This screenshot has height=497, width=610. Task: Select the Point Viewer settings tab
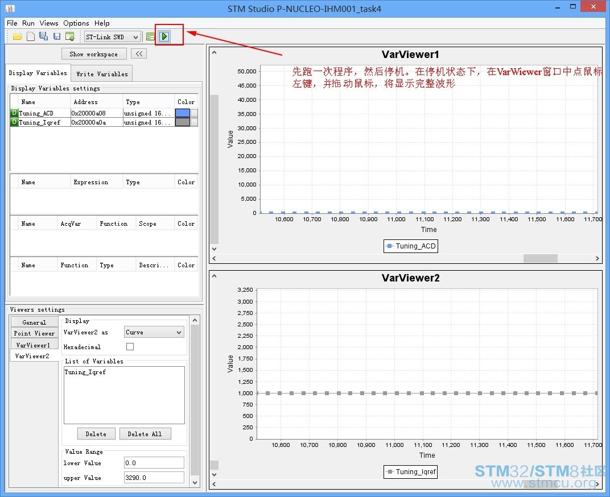tap(34, 333)
